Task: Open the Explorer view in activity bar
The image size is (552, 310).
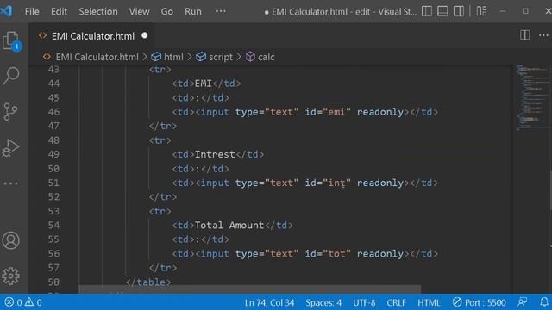Action: 11,40
